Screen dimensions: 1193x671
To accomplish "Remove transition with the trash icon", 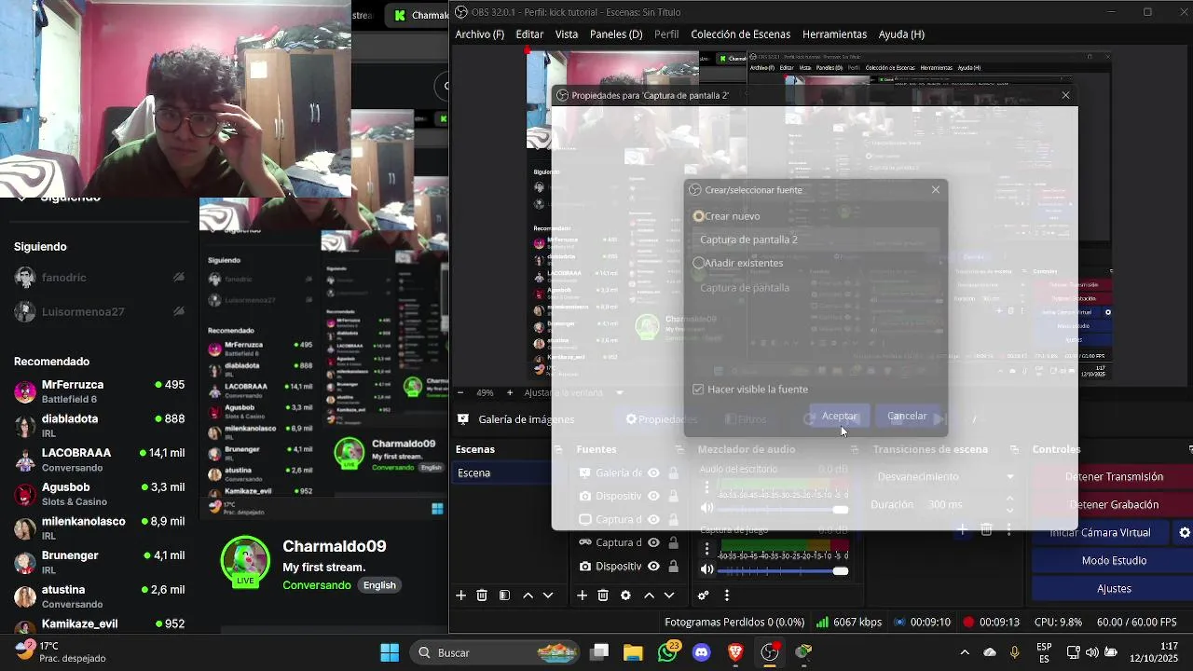I will coord(986,530).
